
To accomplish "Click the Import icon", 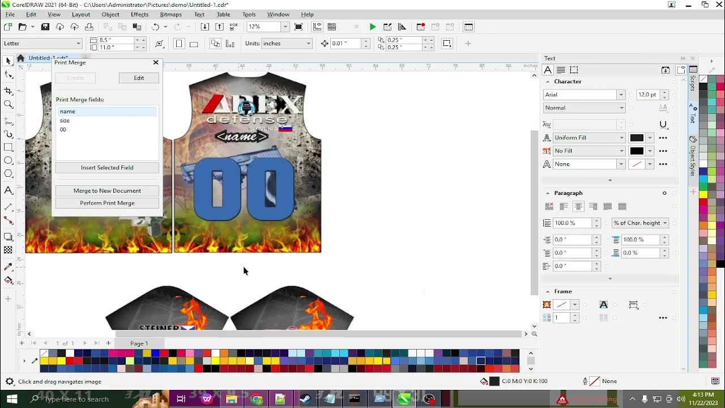I will coord(205,27).
